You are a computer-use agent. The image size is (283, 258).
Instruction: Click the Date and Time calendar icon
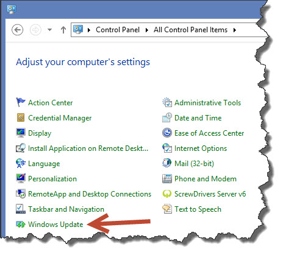pyautogui.click(x=167, y=117)
